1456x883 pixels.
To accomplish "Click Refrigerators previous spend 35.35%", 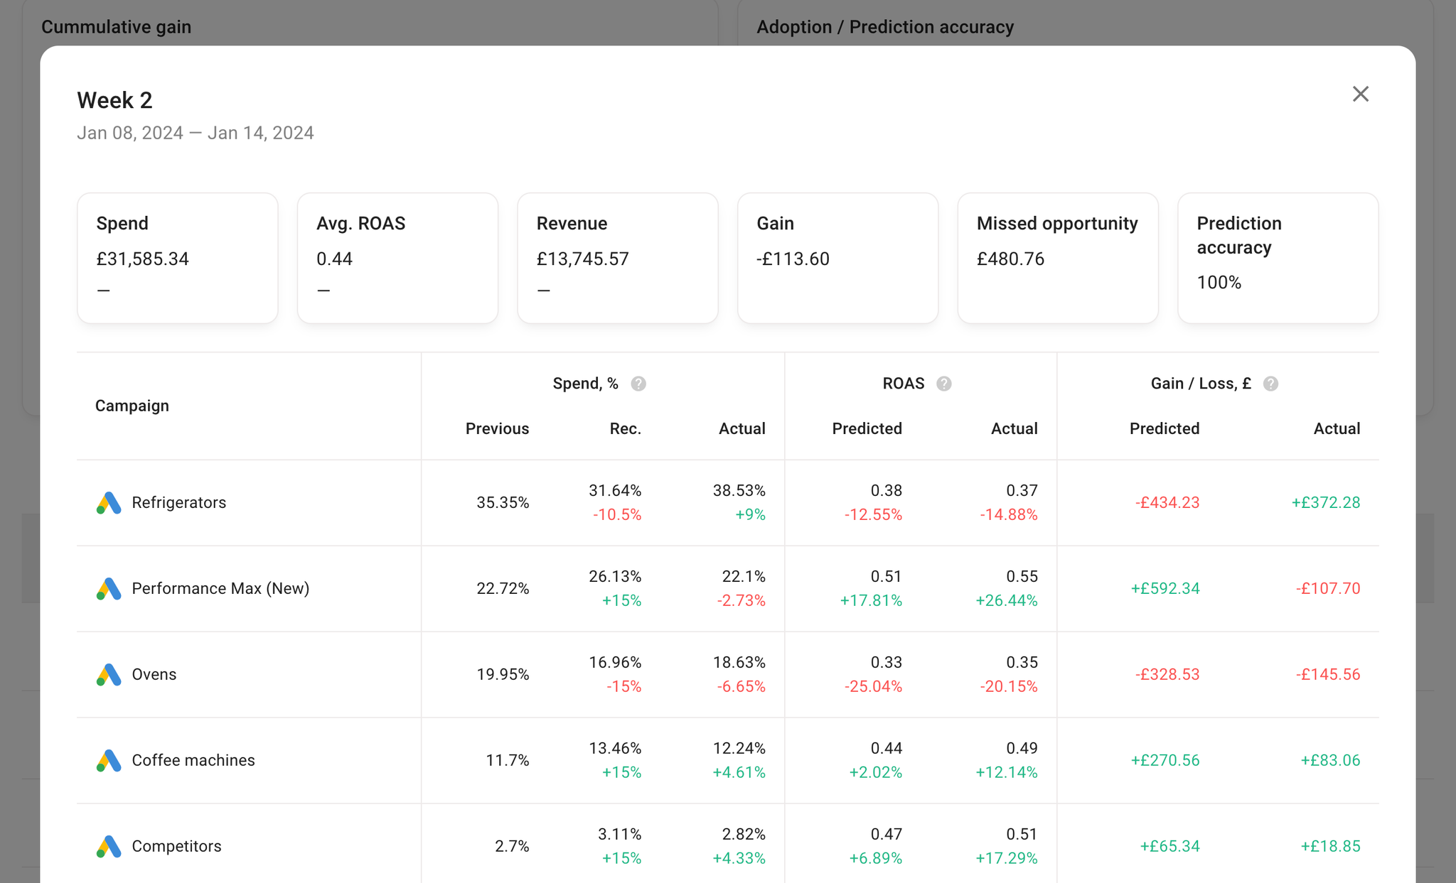I will 503,502.
